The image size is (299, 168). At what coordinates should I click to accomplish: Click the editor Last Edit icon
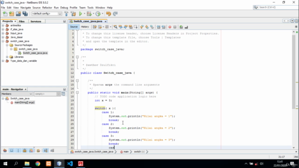coord(94,27)
